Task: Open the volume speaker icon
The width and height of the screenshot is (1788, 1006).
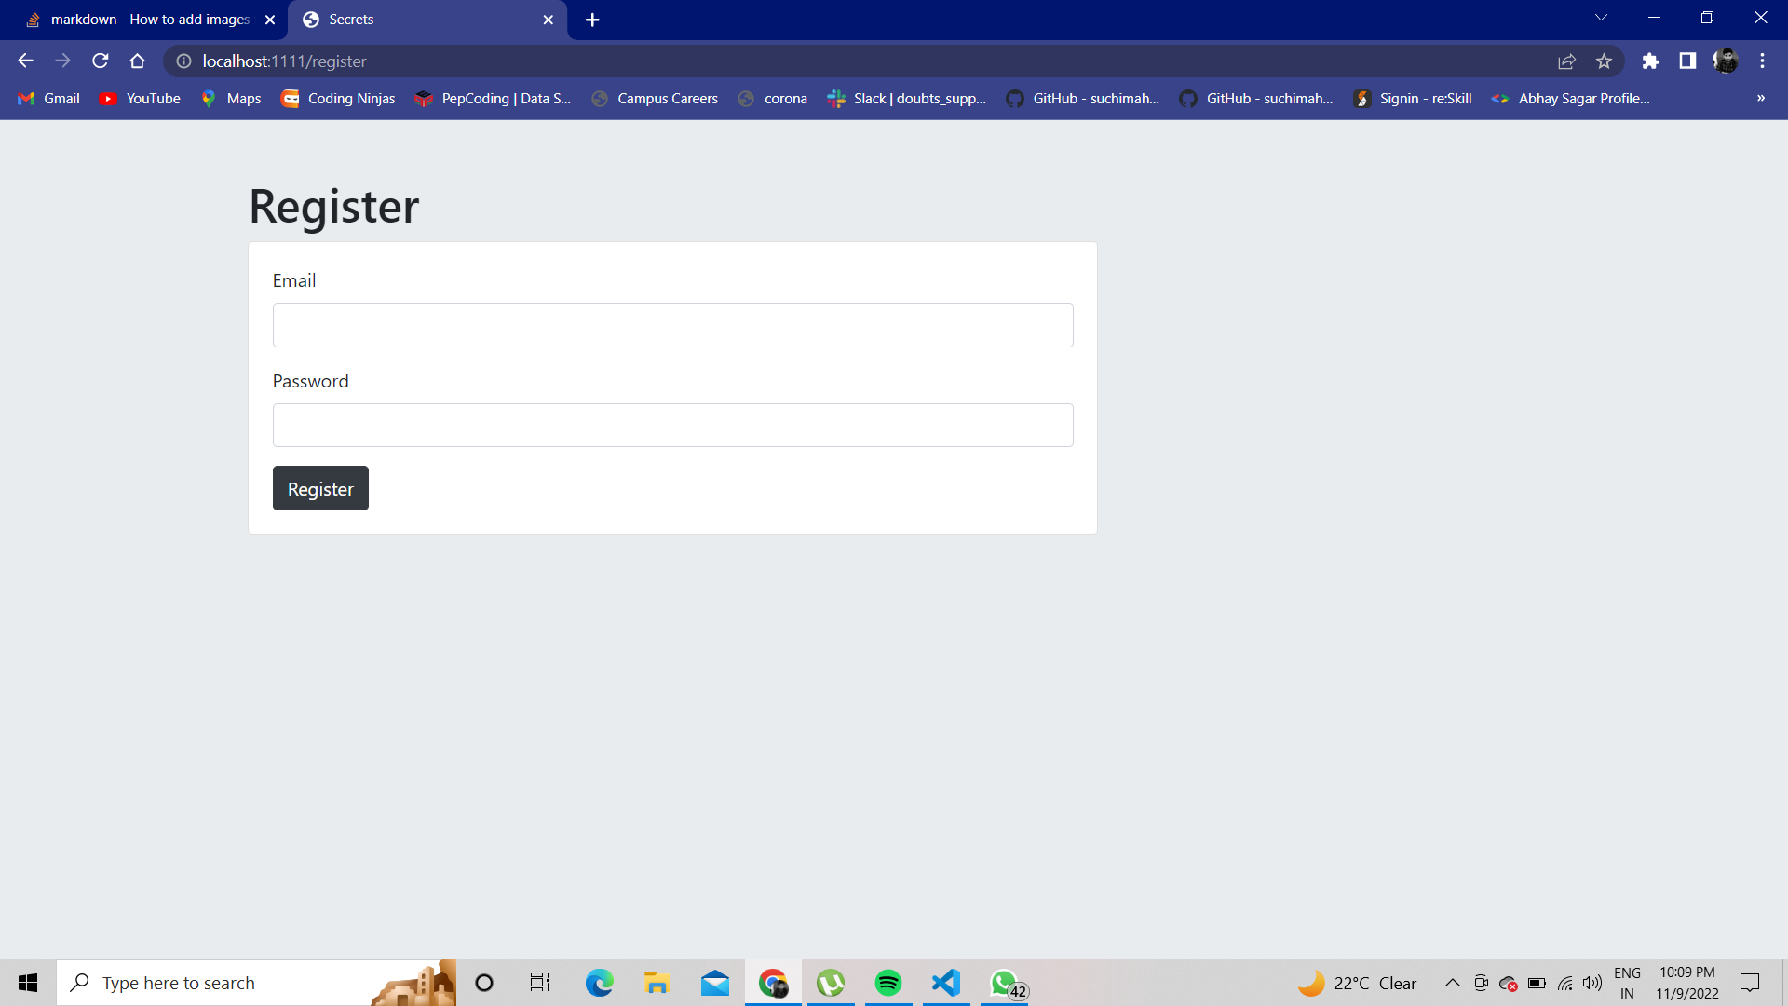Action: [x=1592, y=983]
